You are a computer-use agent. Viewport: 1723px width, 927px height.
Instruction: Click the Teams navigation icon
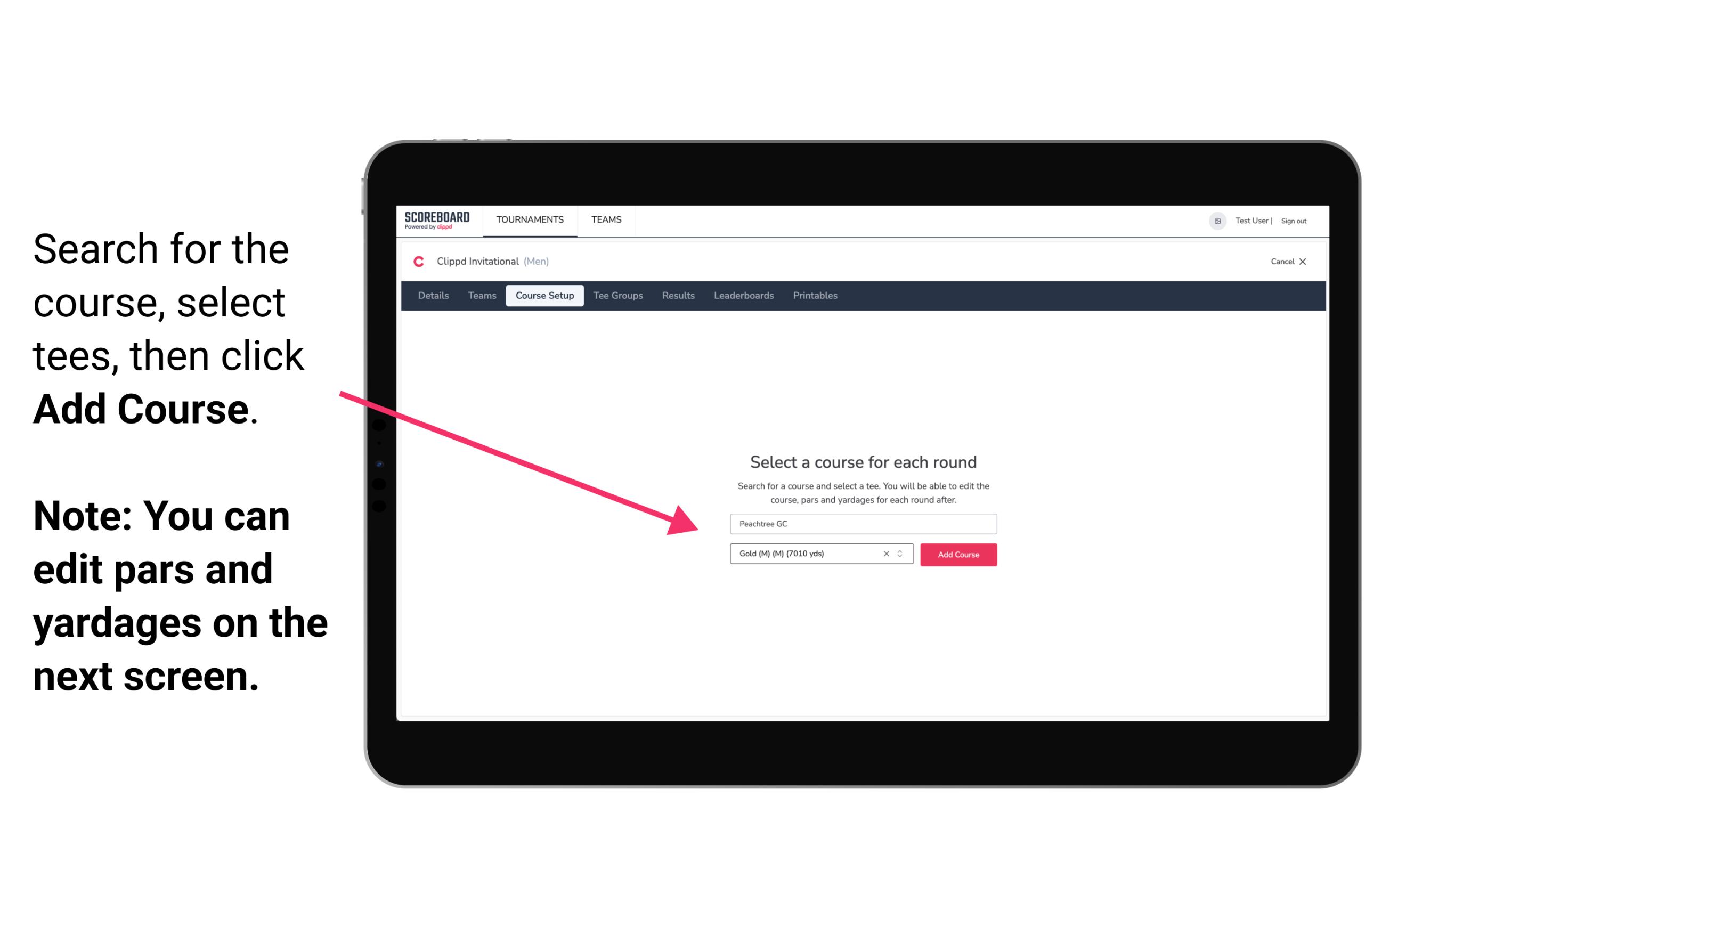click(x=605, y=219)
